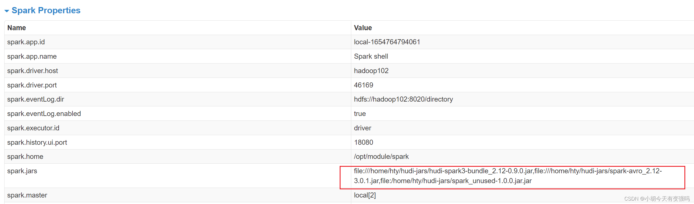Select the local[2] value cell
694x204 pixels.
pos(522,195)
